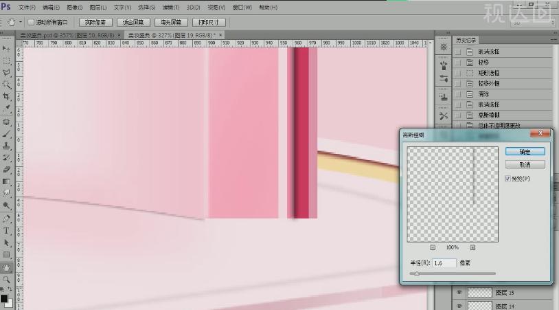
Task: Select the Rectangular Marquee tool
Action: [7, 60]
